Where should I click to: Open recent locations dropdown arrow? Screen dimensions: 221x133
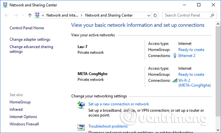(23, 15)
